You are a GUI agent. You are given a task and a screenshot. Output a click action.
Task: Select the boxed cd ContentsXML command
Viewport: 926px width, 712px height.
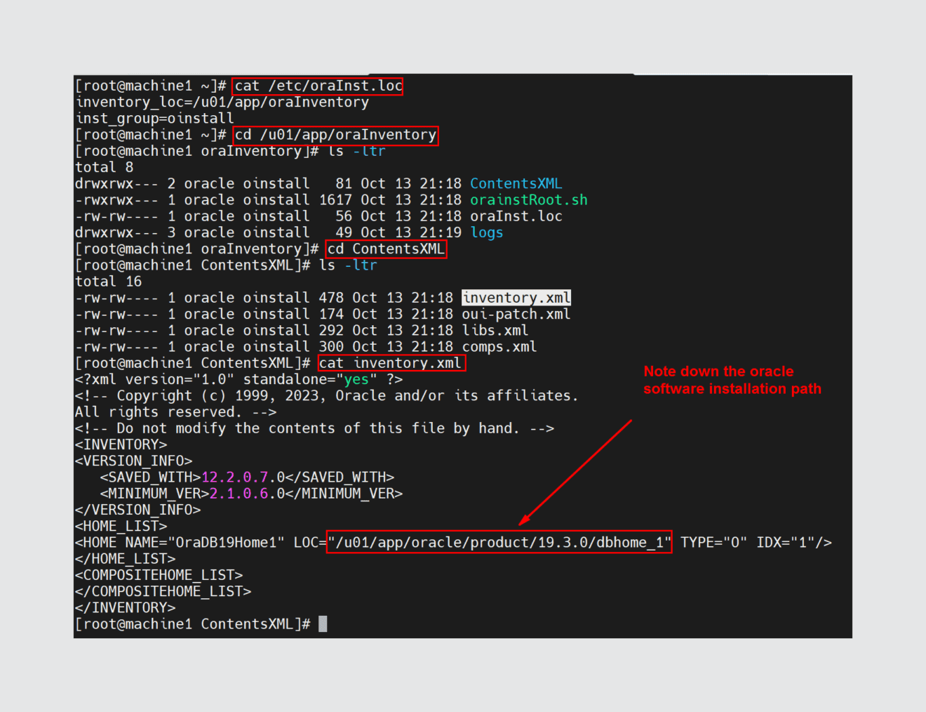coord(386,249)
